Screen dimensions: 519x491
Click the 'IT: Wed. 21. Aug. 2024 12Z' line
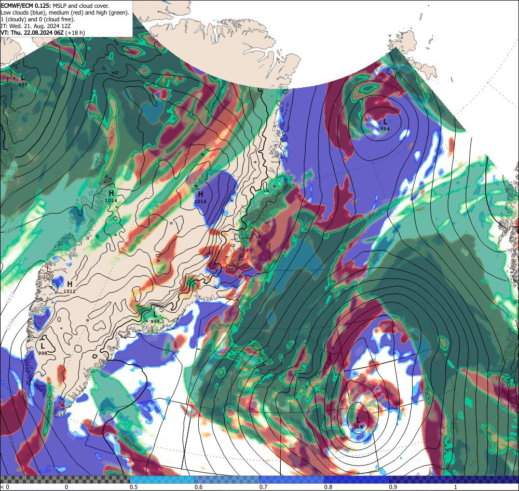36,26
